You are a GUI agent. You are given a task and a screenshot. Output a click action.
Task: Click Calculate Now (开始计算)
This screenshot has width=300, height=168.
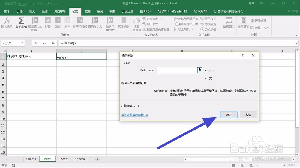pos(259,21)
